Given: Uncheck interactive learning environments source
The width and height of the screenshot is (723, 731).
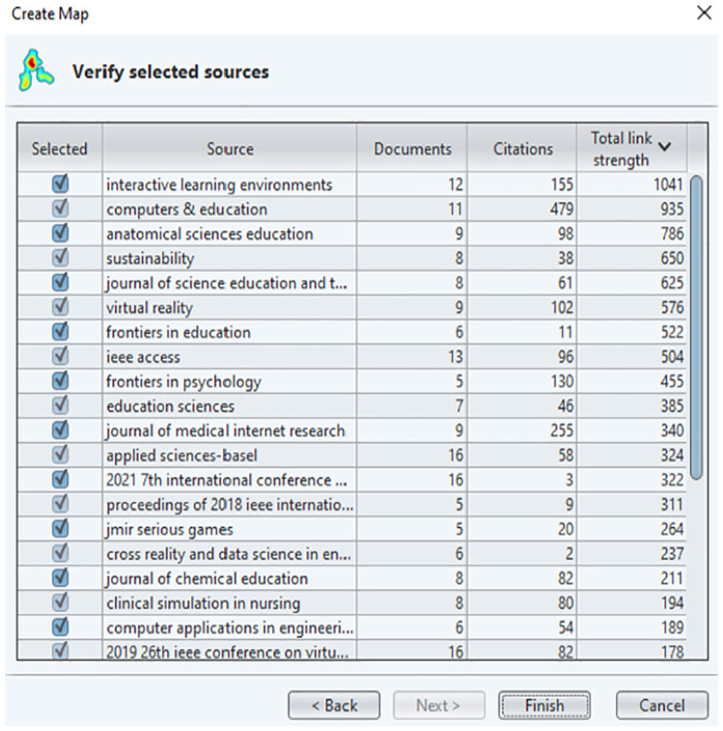Looking at the screenshot, I should click(x=60, y=184).
